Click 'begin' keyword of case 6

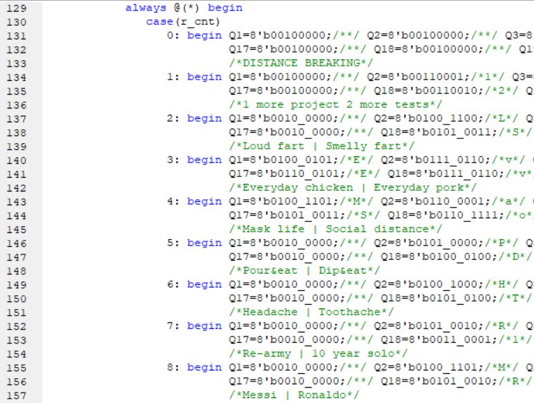[204, 285]
